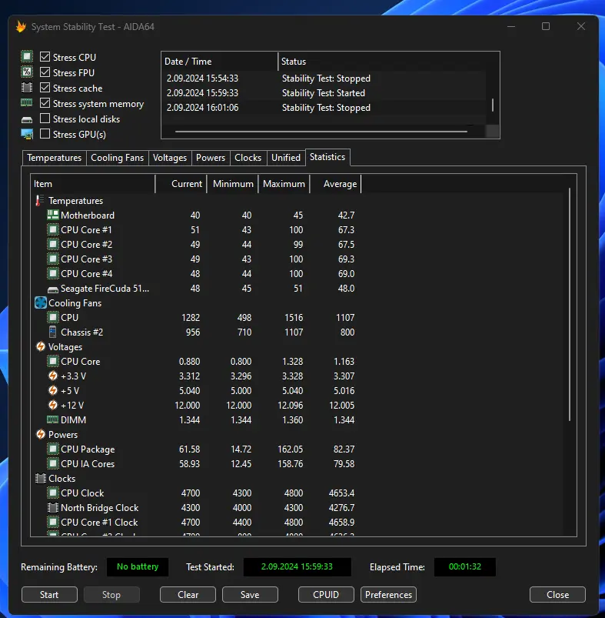Click the Current column header
This screenshot has width=605, height=618.
tap(181, 184)
